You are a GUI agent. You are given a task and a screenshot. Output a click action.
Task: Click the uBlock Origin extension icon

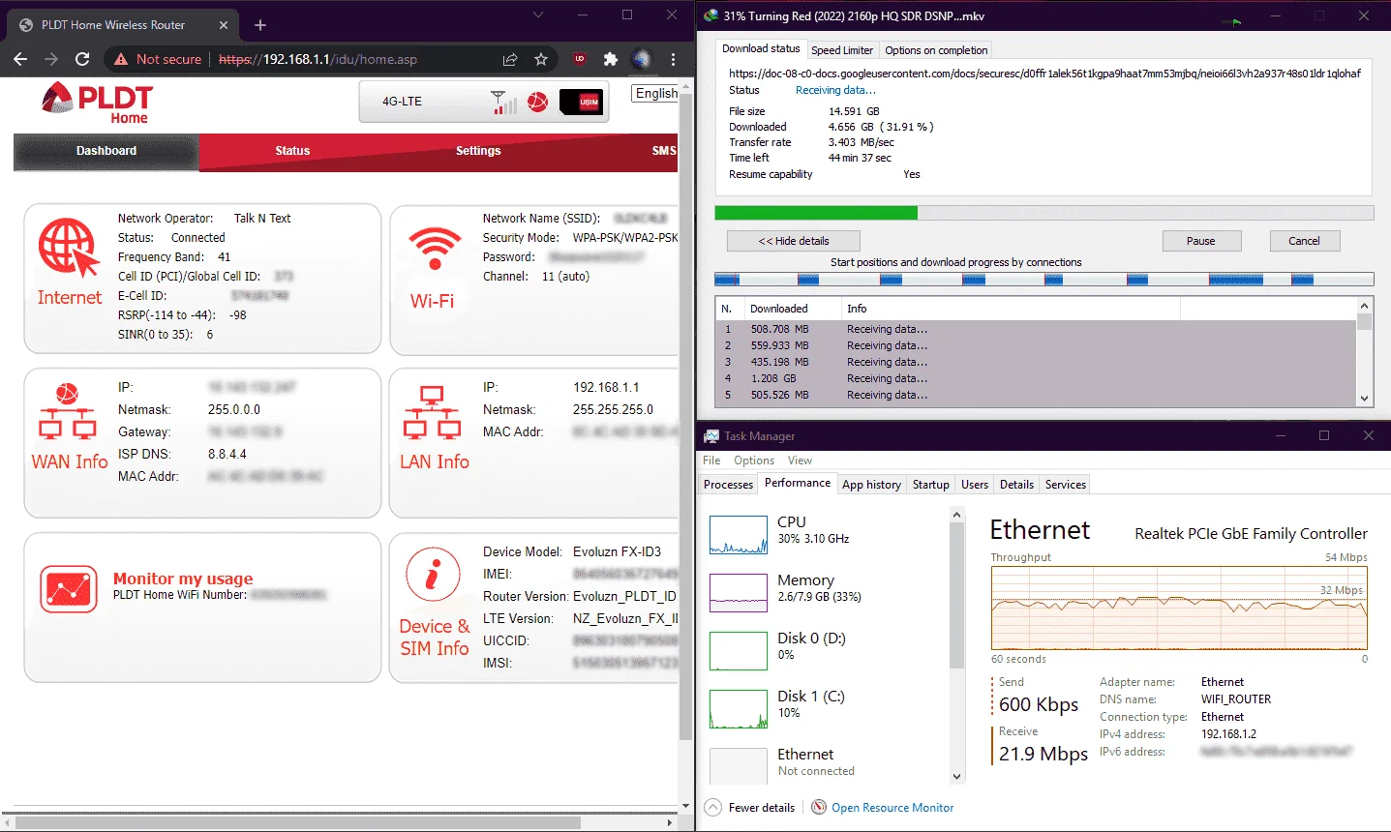580,59
